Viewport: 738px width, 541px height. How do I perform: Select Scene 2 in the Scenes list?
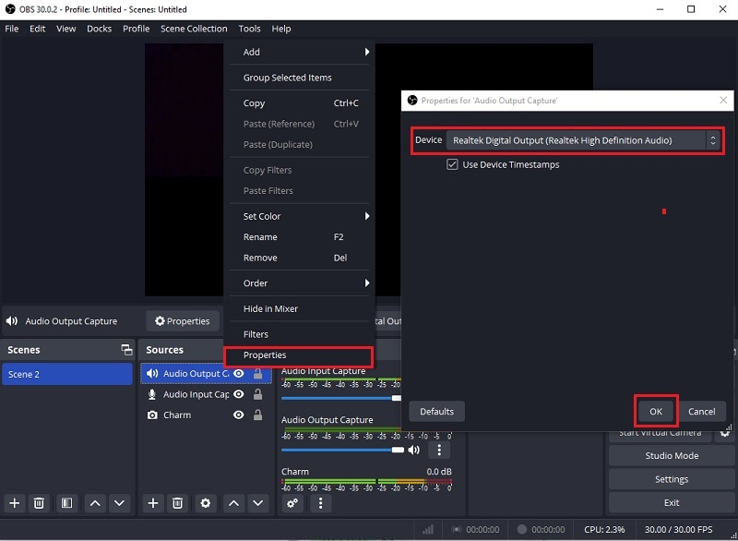pos(65,373)
